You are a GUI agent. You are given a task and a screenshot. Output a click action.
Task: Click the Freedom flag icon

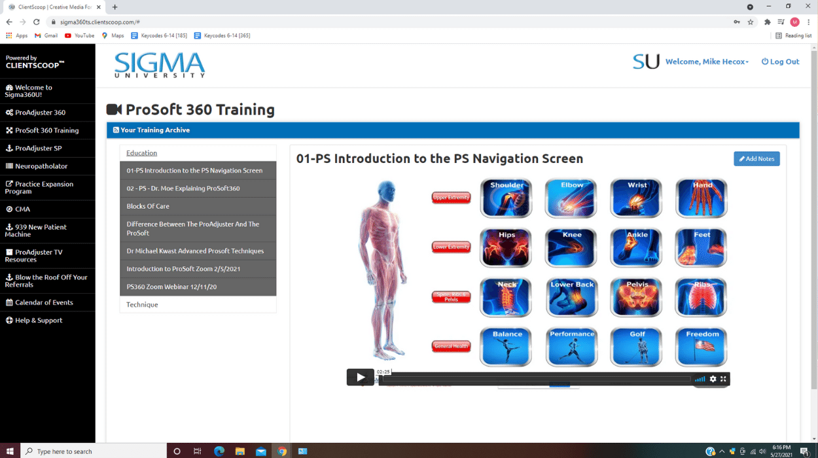pyautogui.click(x=702, y=347)
